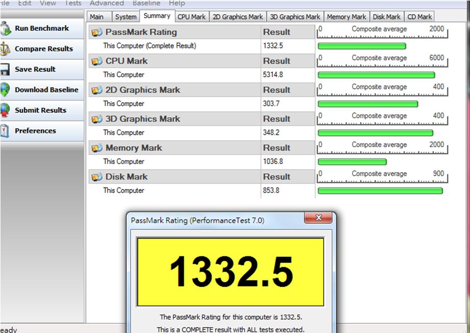Click the Memory Mark result value 1036.8
The height and width of the screenshot is (333, 470).
[x=273, y=161]
